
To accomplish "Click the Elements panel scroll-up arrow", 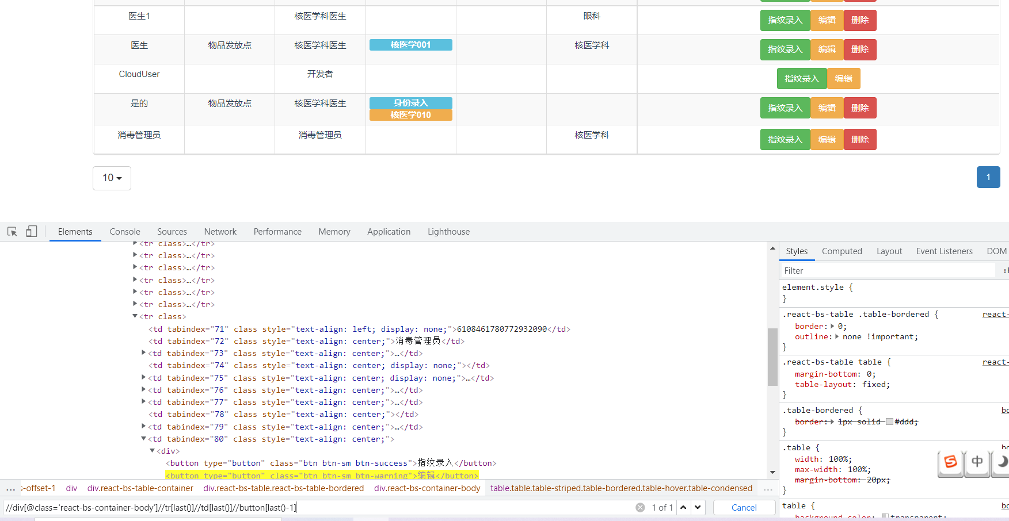I will coord(772,248).
